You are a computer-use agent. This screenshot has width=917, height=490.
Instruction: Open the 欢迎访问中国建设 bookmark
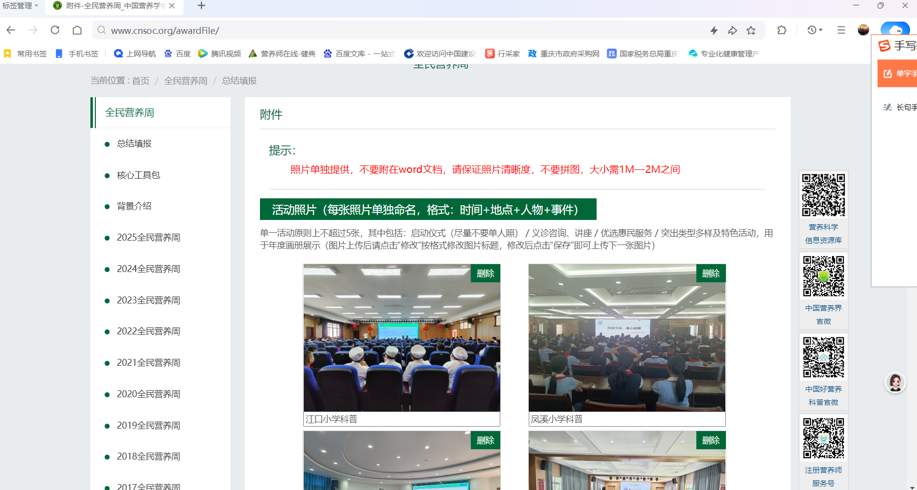click(x=440, y=54)
